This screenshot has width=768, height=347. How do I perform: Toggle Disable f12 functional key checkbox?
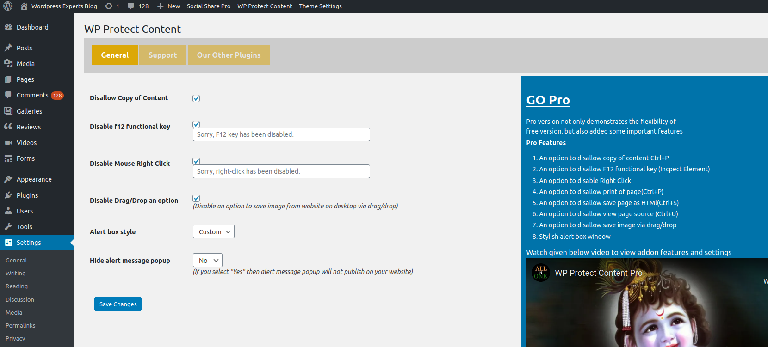[x=196, y=124]
